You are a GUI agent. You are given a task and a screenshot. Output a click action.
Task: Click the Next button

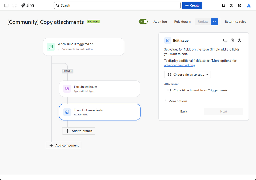tap(223, 111)
